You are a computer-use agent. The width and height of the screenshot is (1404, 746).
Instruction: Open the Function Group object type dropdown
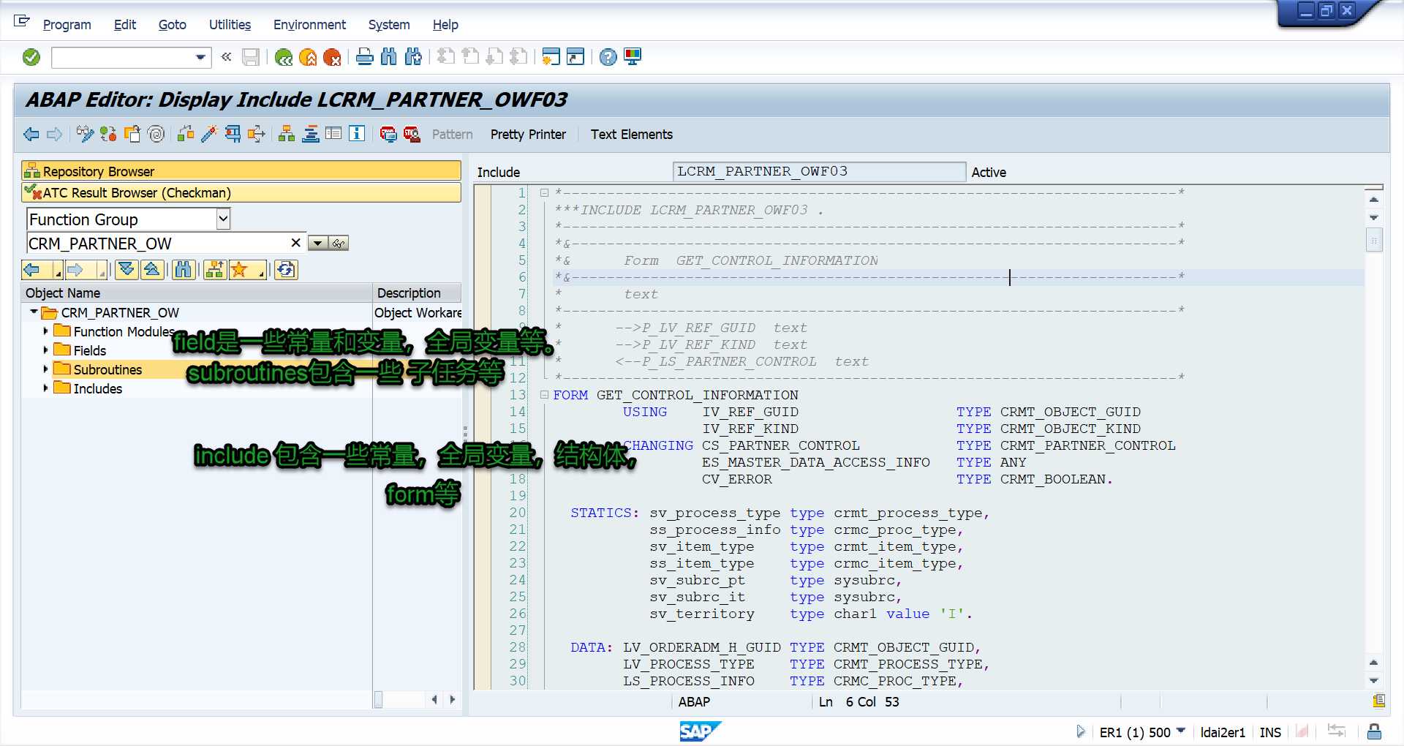coord(224,219)
